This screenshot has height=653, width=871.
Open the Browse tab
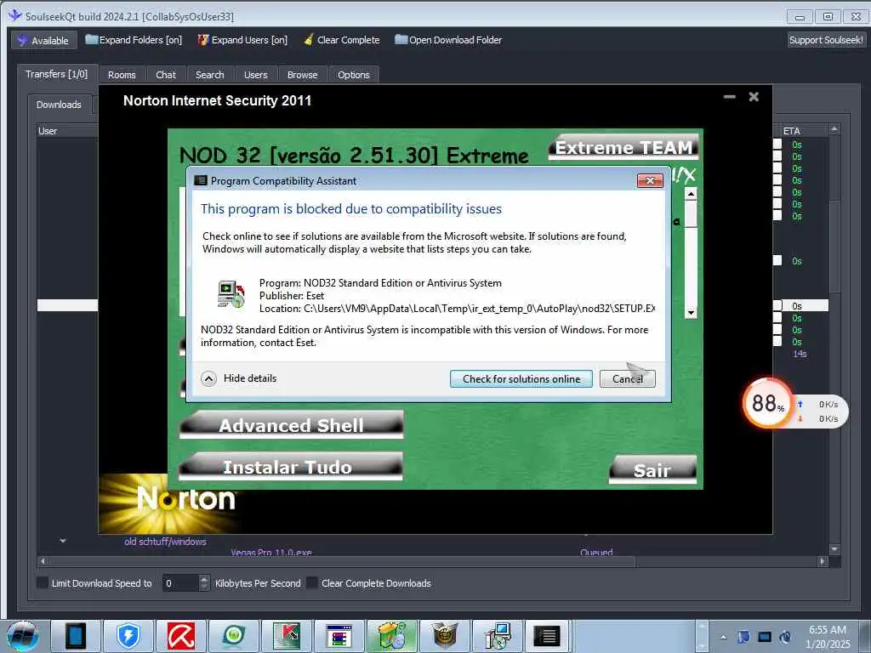[x=302, y=75]
